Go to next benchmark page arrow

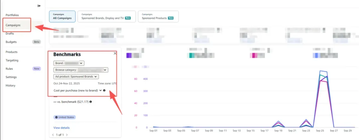[x=67, y=135]
